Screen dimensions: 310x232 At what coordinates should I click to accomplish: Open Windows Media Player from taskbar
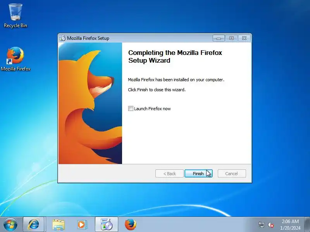(x=82, y=225)
